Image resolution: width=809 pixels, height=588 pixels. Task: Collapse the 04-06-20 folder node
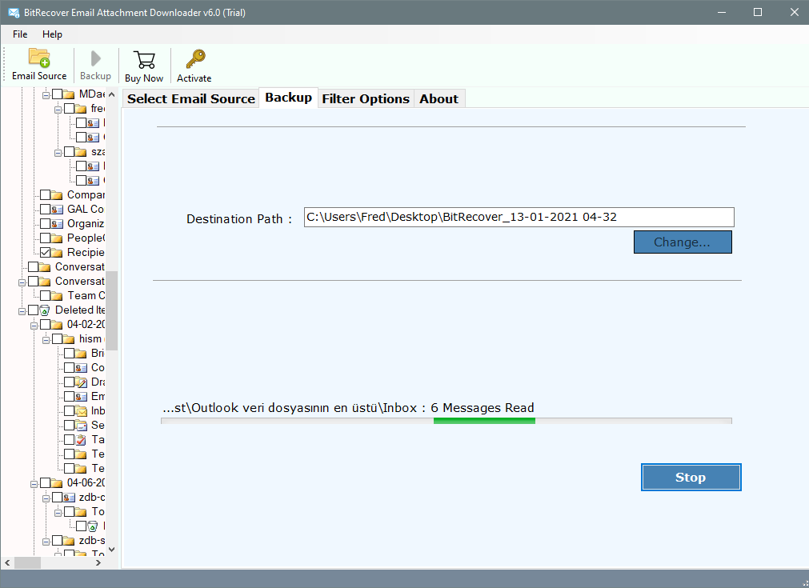pos(34,484)
